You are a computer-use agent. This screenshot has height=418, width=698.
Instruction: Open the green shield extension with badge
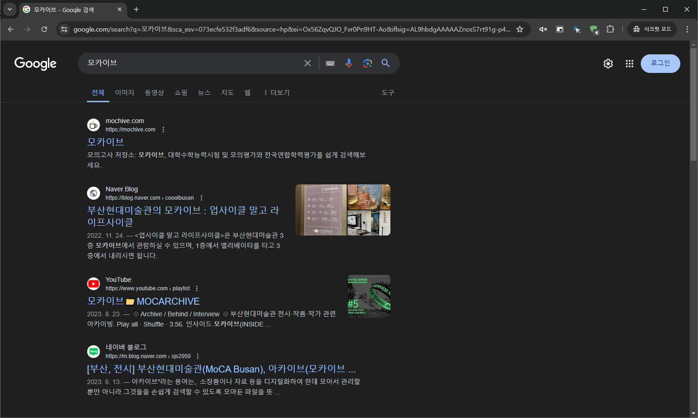tap(594, 30)
